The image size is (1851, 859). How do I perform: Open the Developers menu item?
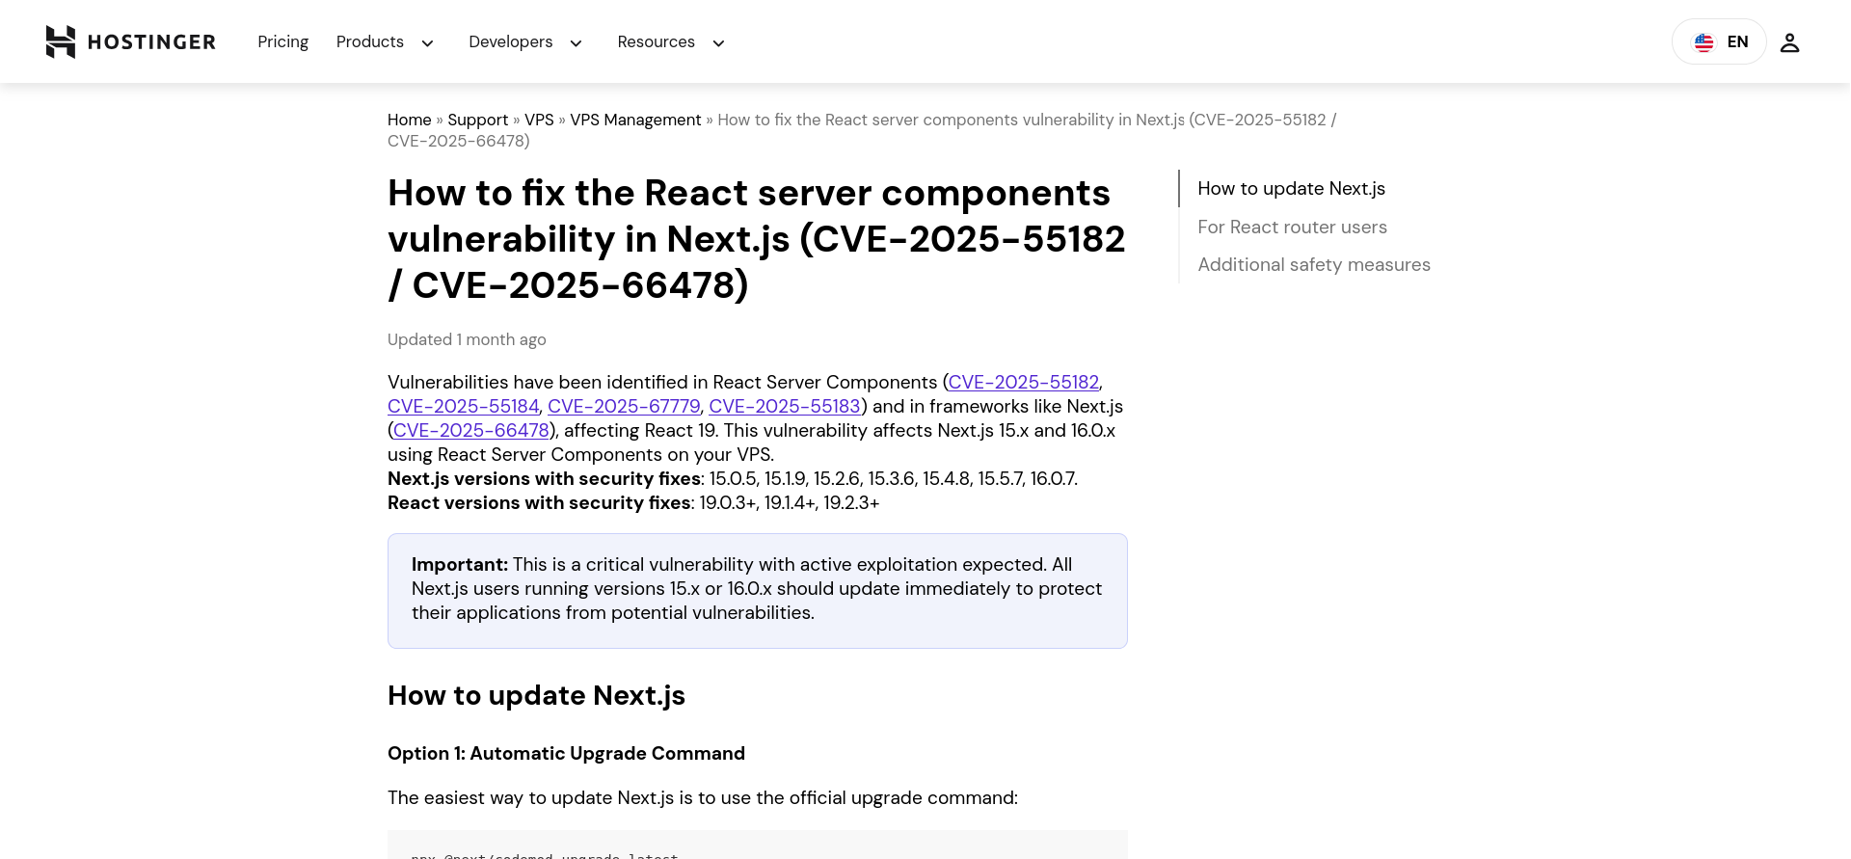tap(511, 41)
